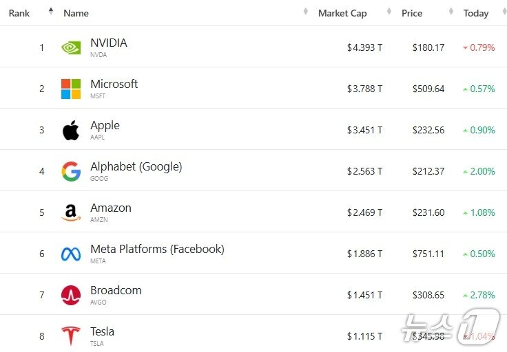Click the Name column header

point(76,13)
